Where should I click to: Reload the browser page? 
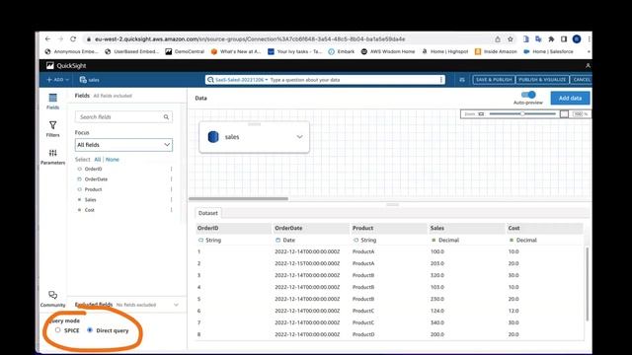(x=73, y=39)
